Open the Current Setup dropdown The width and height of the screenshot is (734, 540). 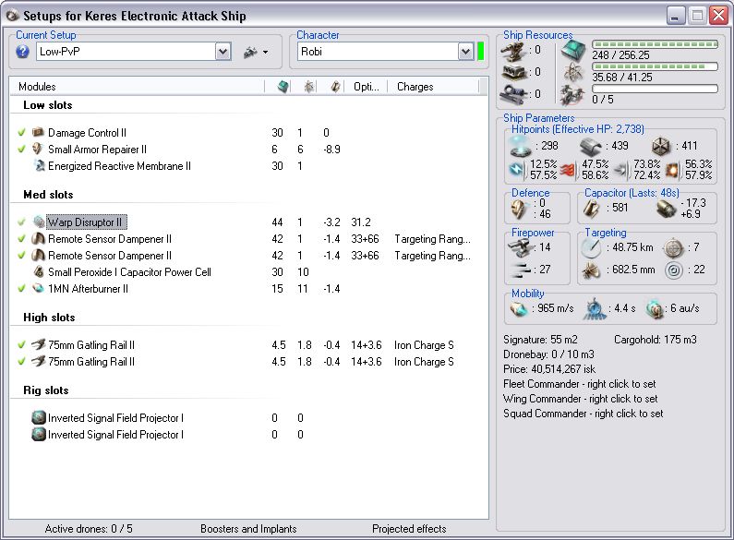tap(223, 52)
